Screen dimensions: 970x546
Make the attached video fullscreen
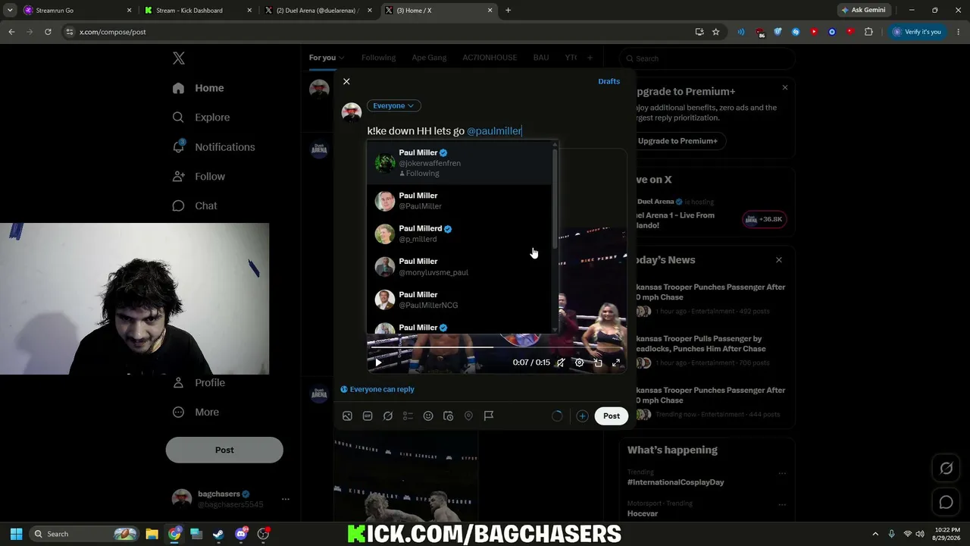point(616,362)
